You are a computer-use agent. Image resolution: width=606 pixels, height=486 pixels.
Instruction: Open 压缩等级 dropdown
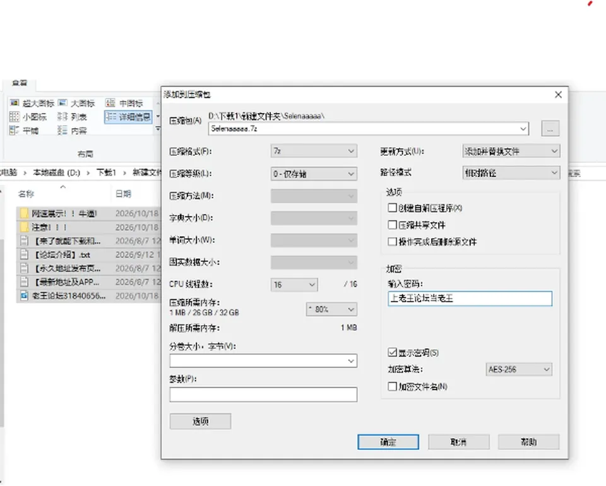[314, 174]
